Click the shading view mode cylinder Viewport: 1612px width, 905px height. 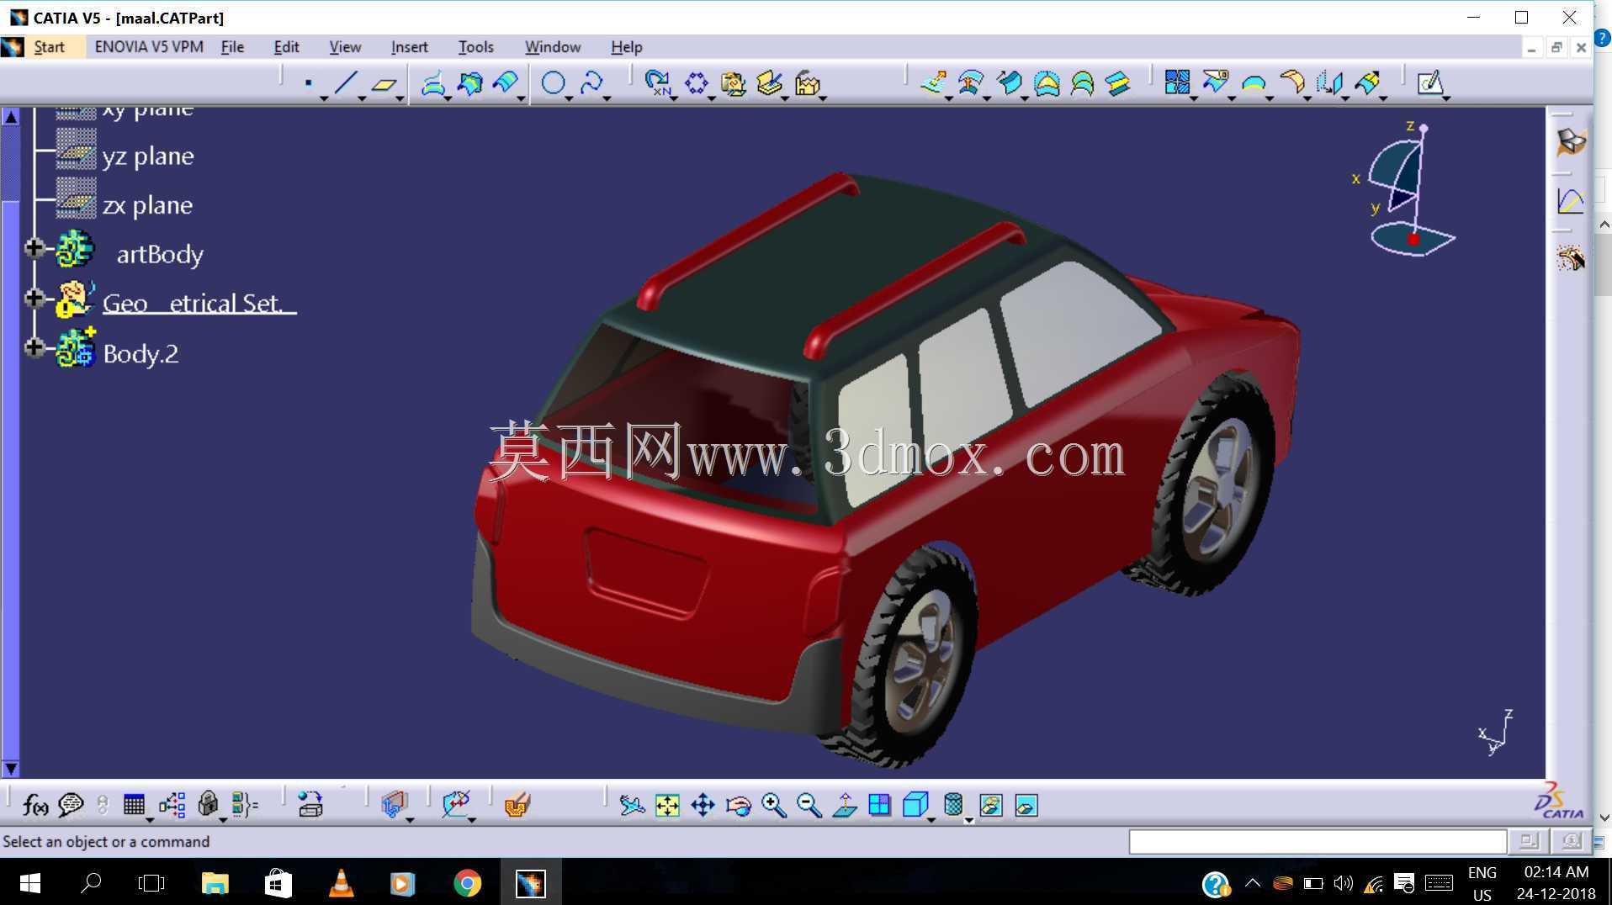953,805
